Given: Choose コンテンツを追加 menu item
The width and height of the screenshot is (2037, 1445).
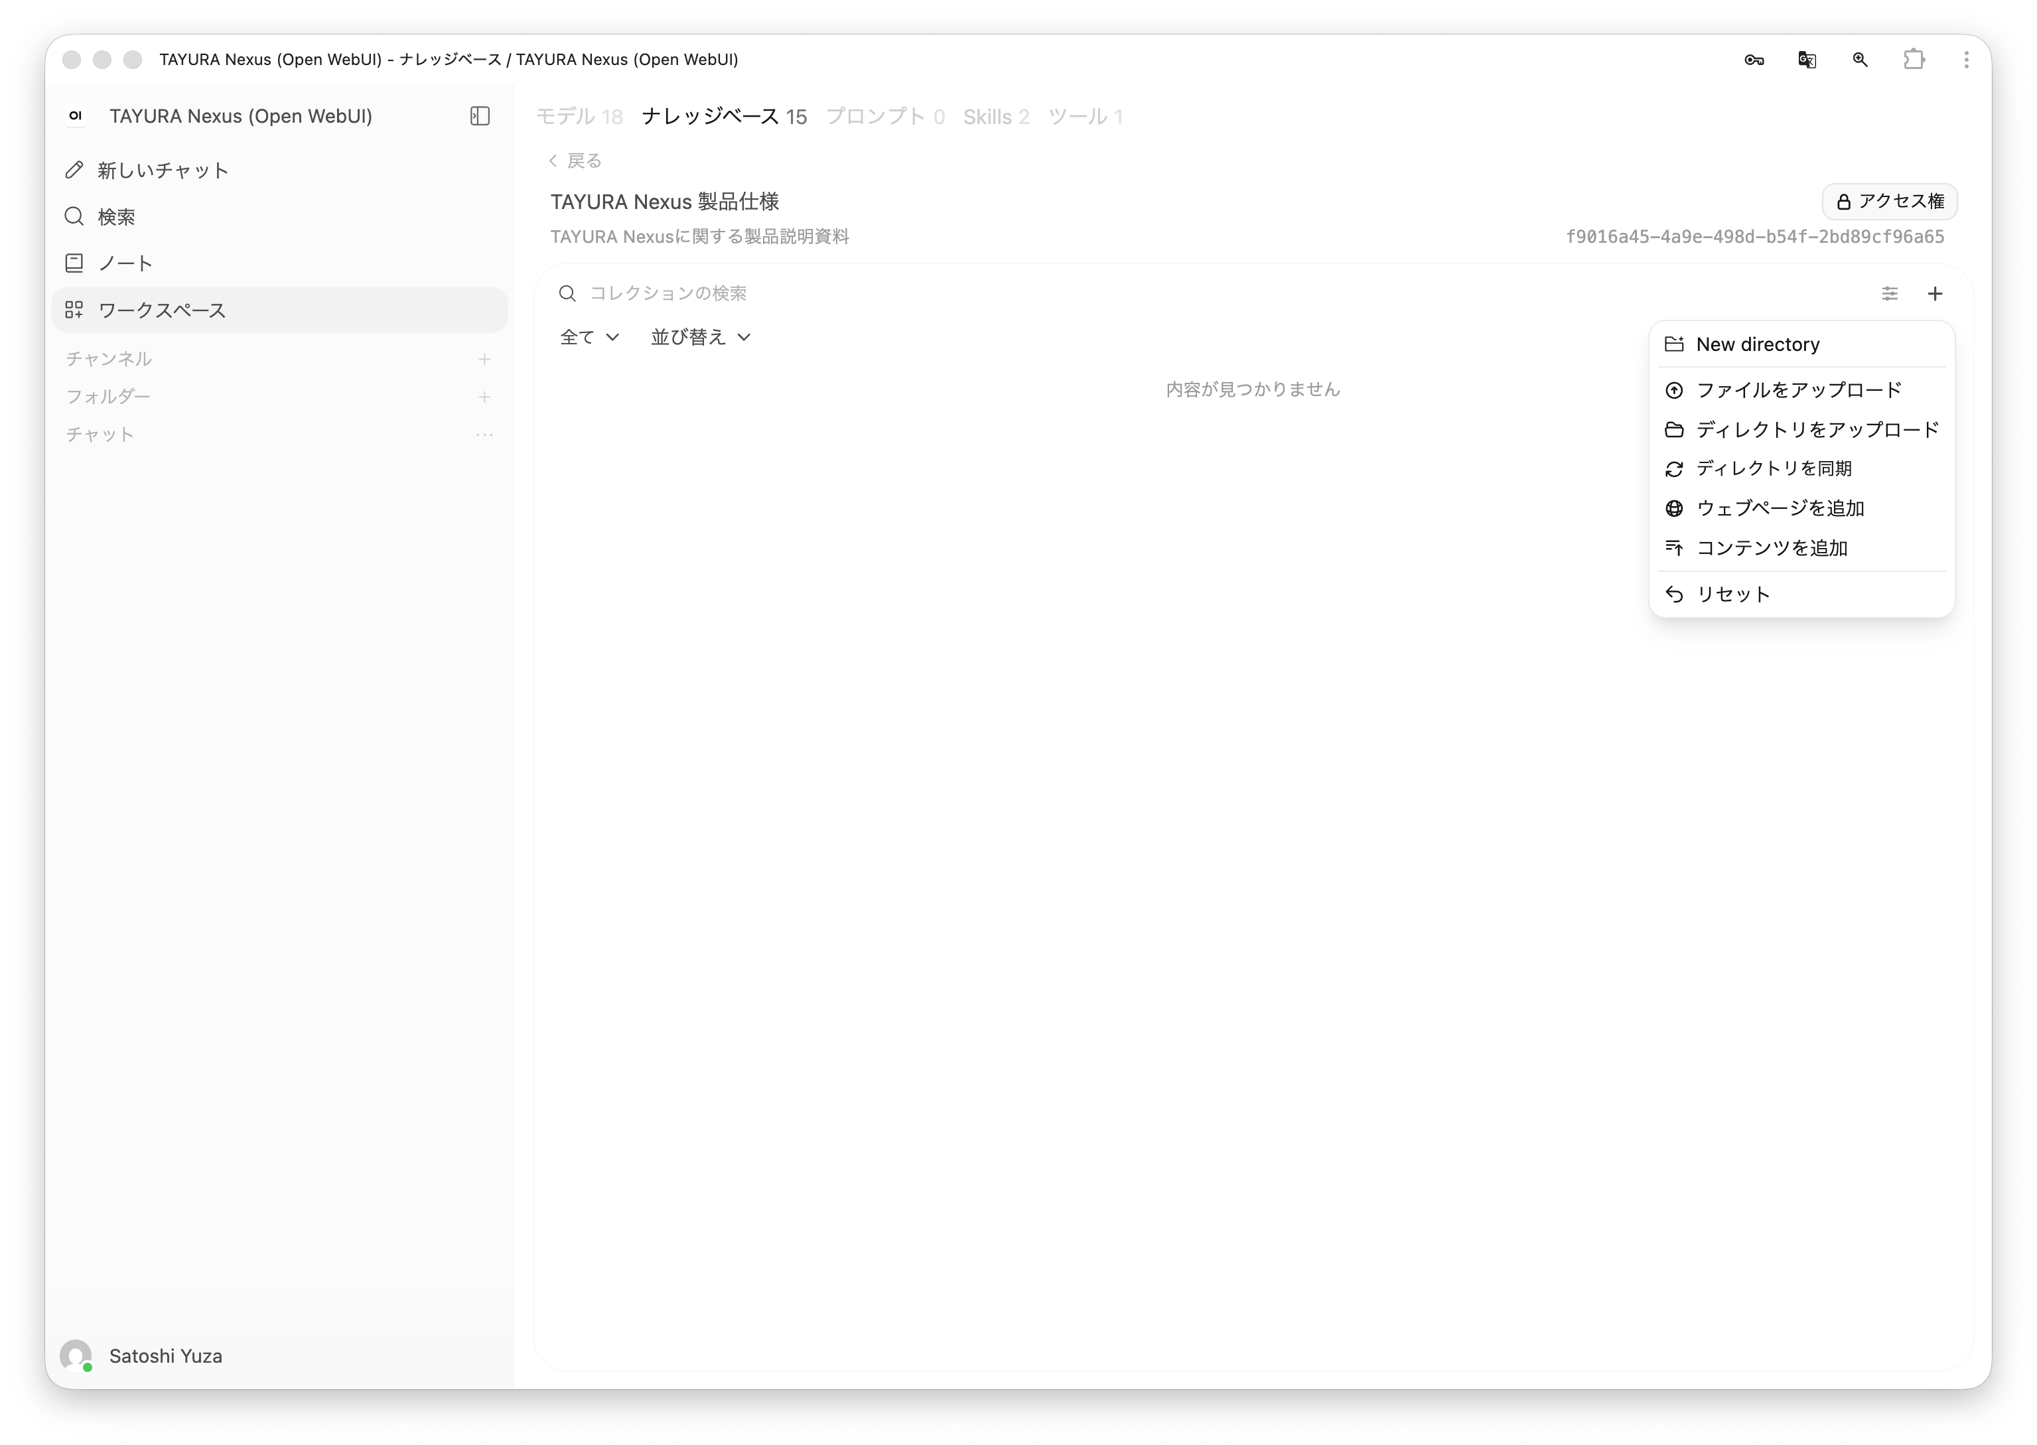Looking at the screenshot, I should coord(1801,548).
